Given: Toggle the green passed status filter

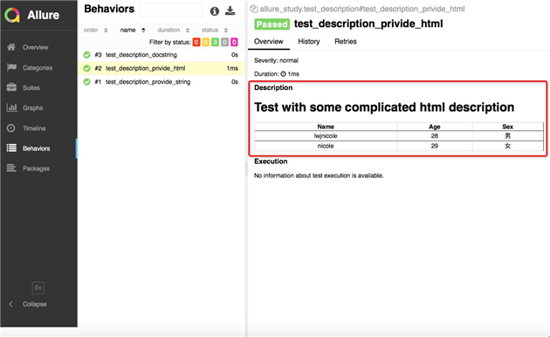Looking at the screenshot, I should 215,42.
